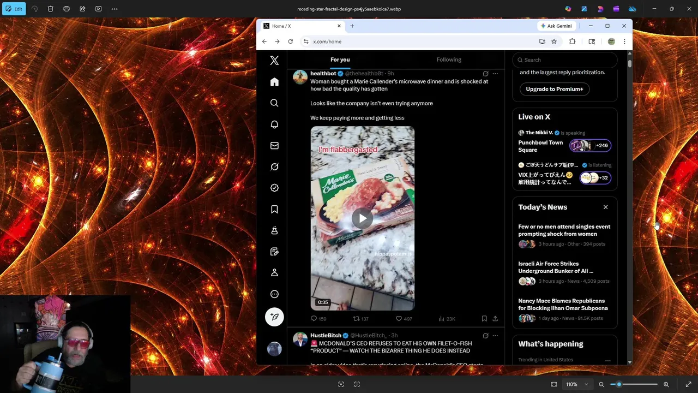Bookmark this page with star icon
Image resolution: width=698 pixels, height=393 pixels.
(554, 41)
